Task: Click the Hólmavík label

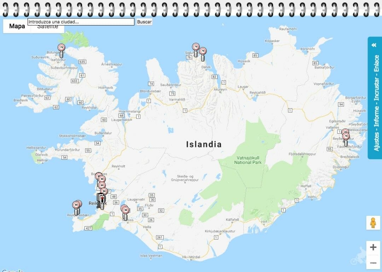Action: point(106,87)
